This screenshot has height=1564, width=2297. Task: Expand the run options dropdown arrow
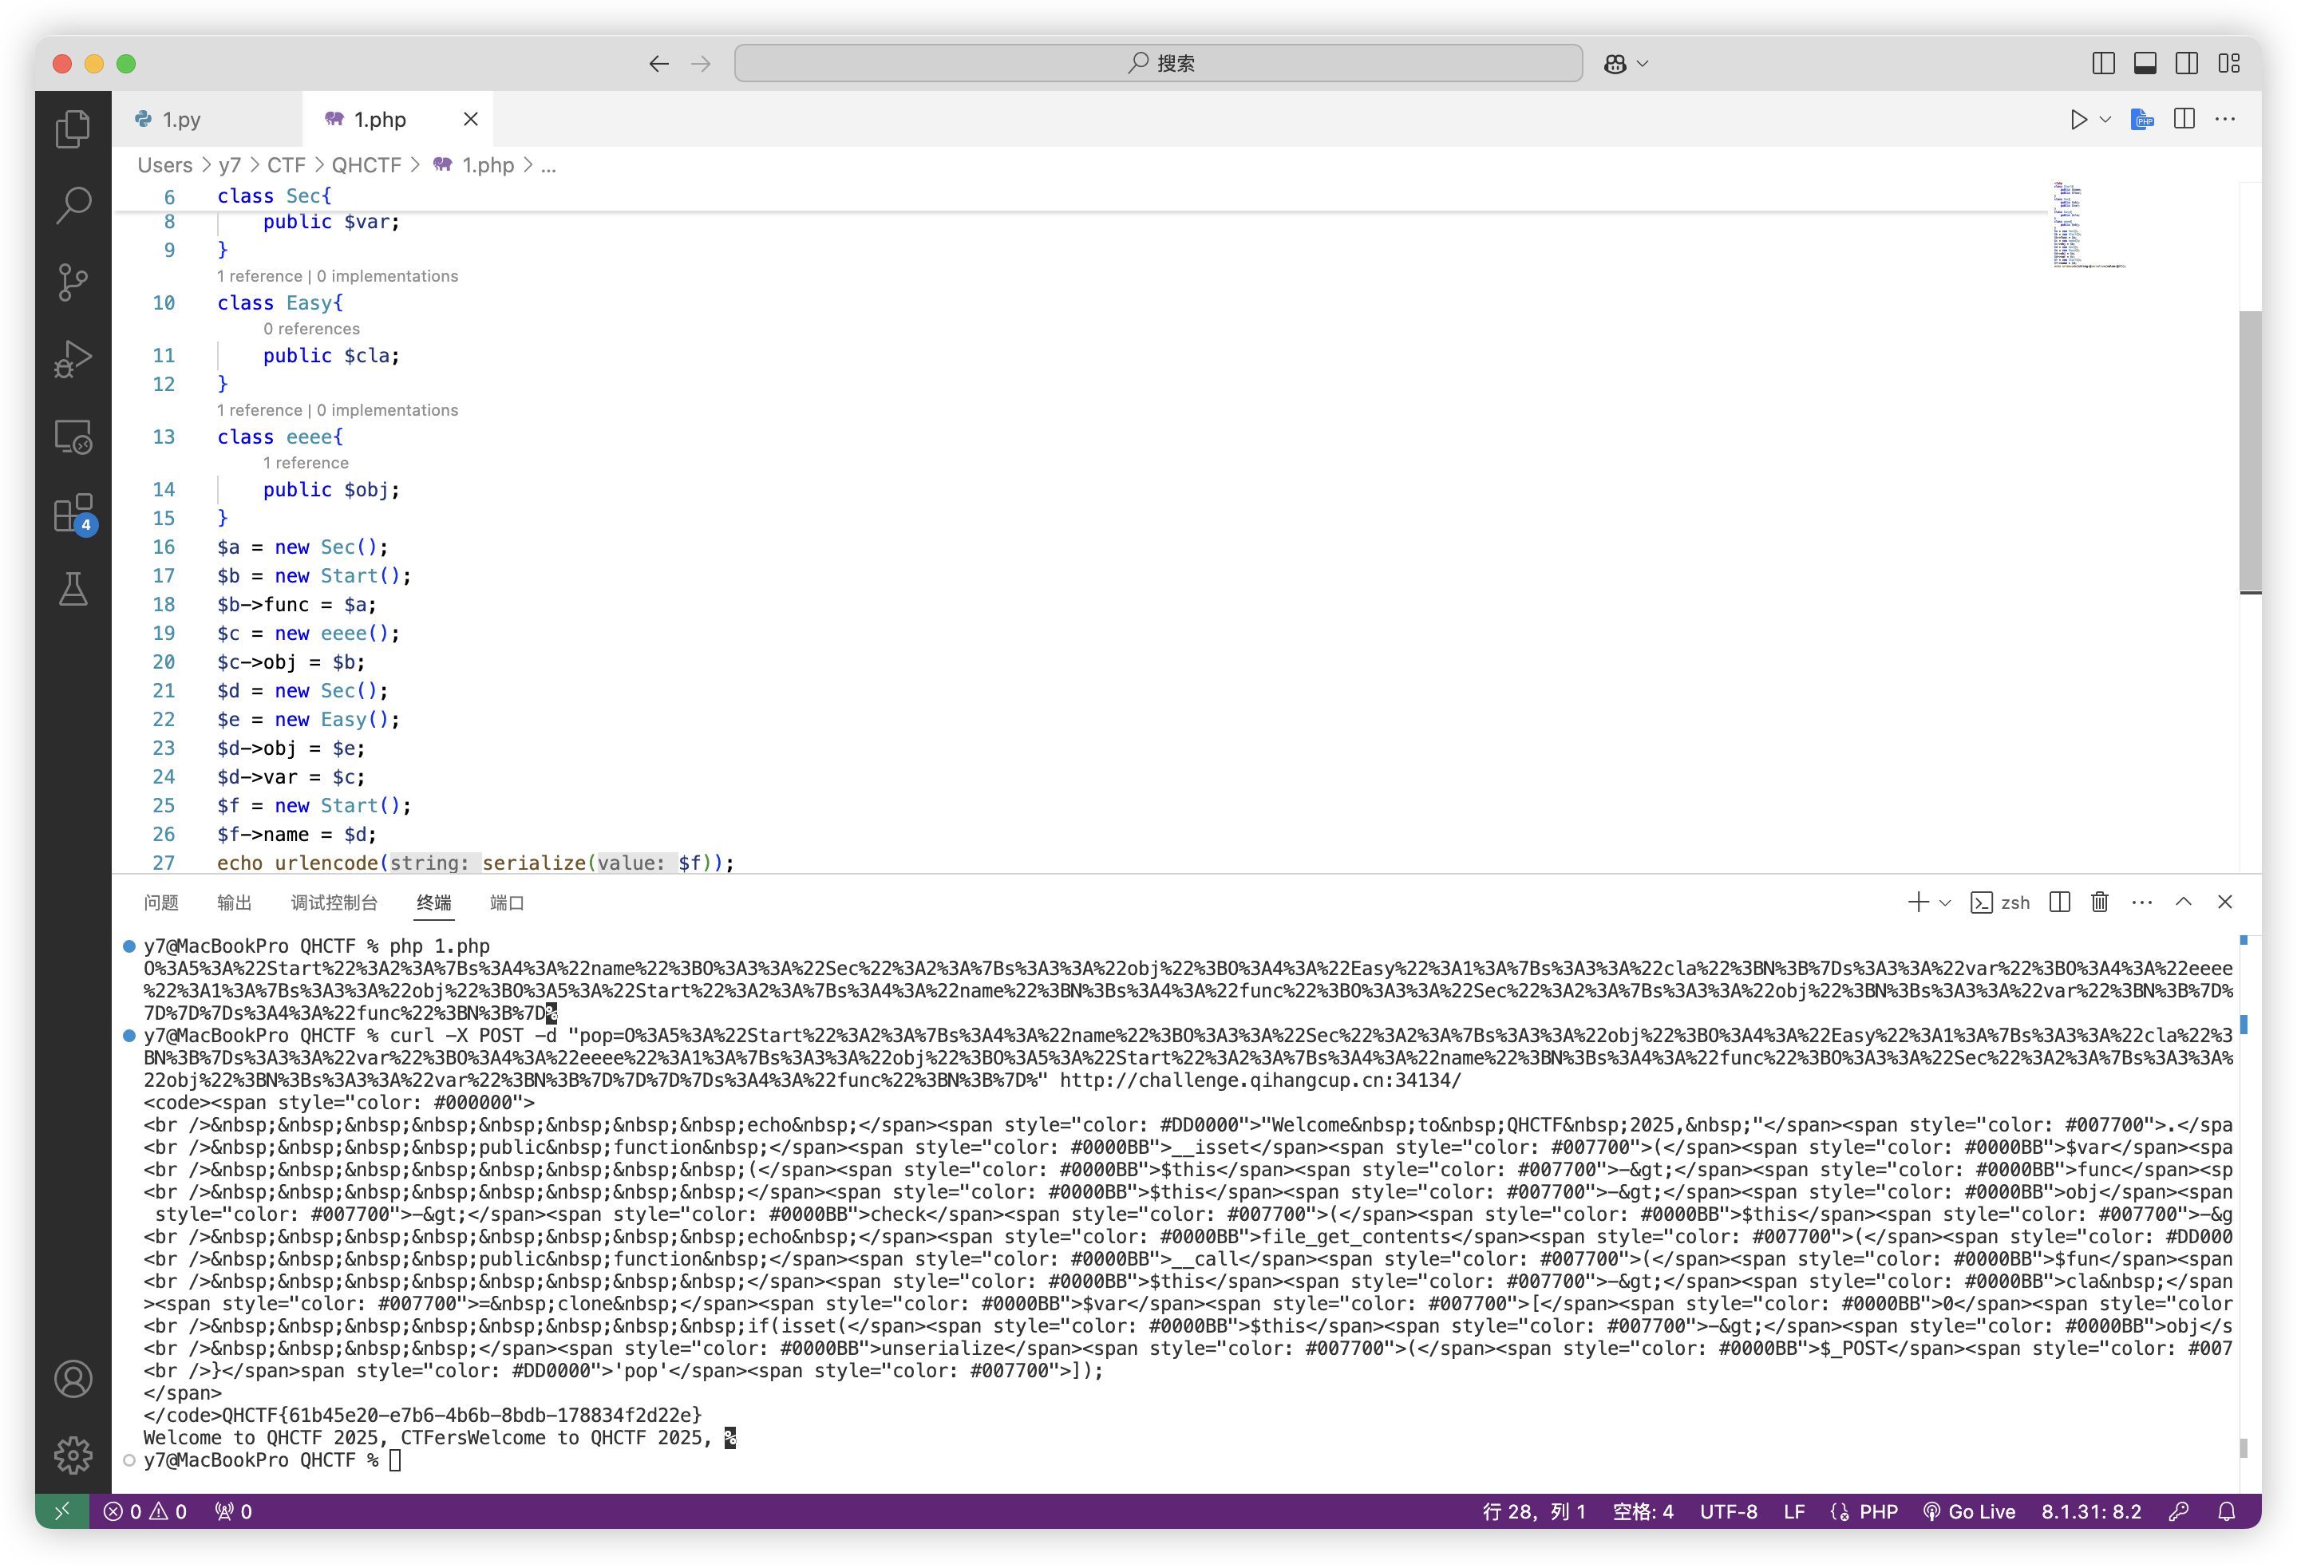(x=2105, y=120)
